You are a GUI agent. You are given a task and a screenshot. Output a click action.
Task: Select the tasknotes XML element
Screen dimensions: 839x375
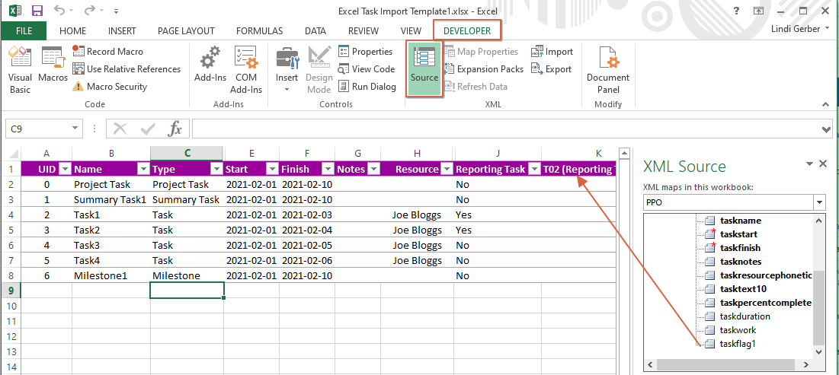741,262
